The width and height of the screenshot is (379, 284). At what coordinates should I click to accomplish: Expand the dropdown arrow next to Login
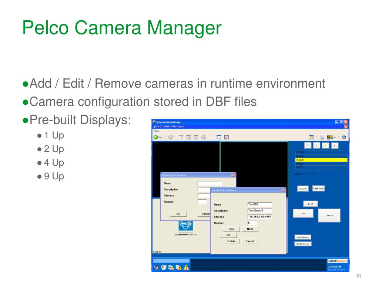point(338,137)
